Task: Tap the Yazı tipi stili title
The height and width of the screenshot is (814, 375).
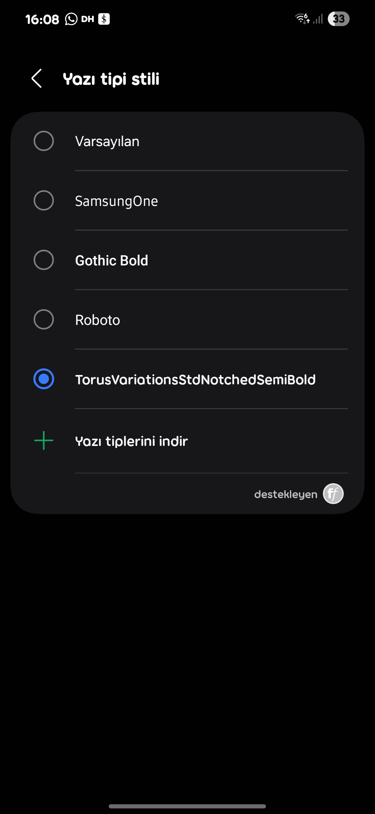Action: point(111,79)
